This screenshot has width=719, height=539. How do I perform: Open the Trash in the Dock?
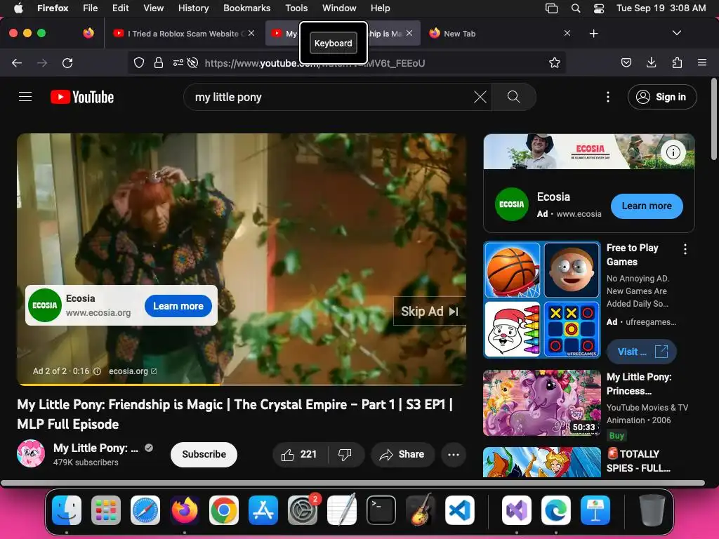[652, 510]
